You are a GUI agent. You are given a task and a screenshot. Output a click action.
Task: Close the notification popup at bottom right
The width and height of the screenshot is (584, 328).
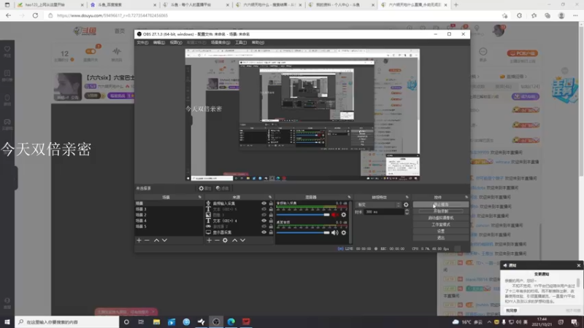[578, 265]
